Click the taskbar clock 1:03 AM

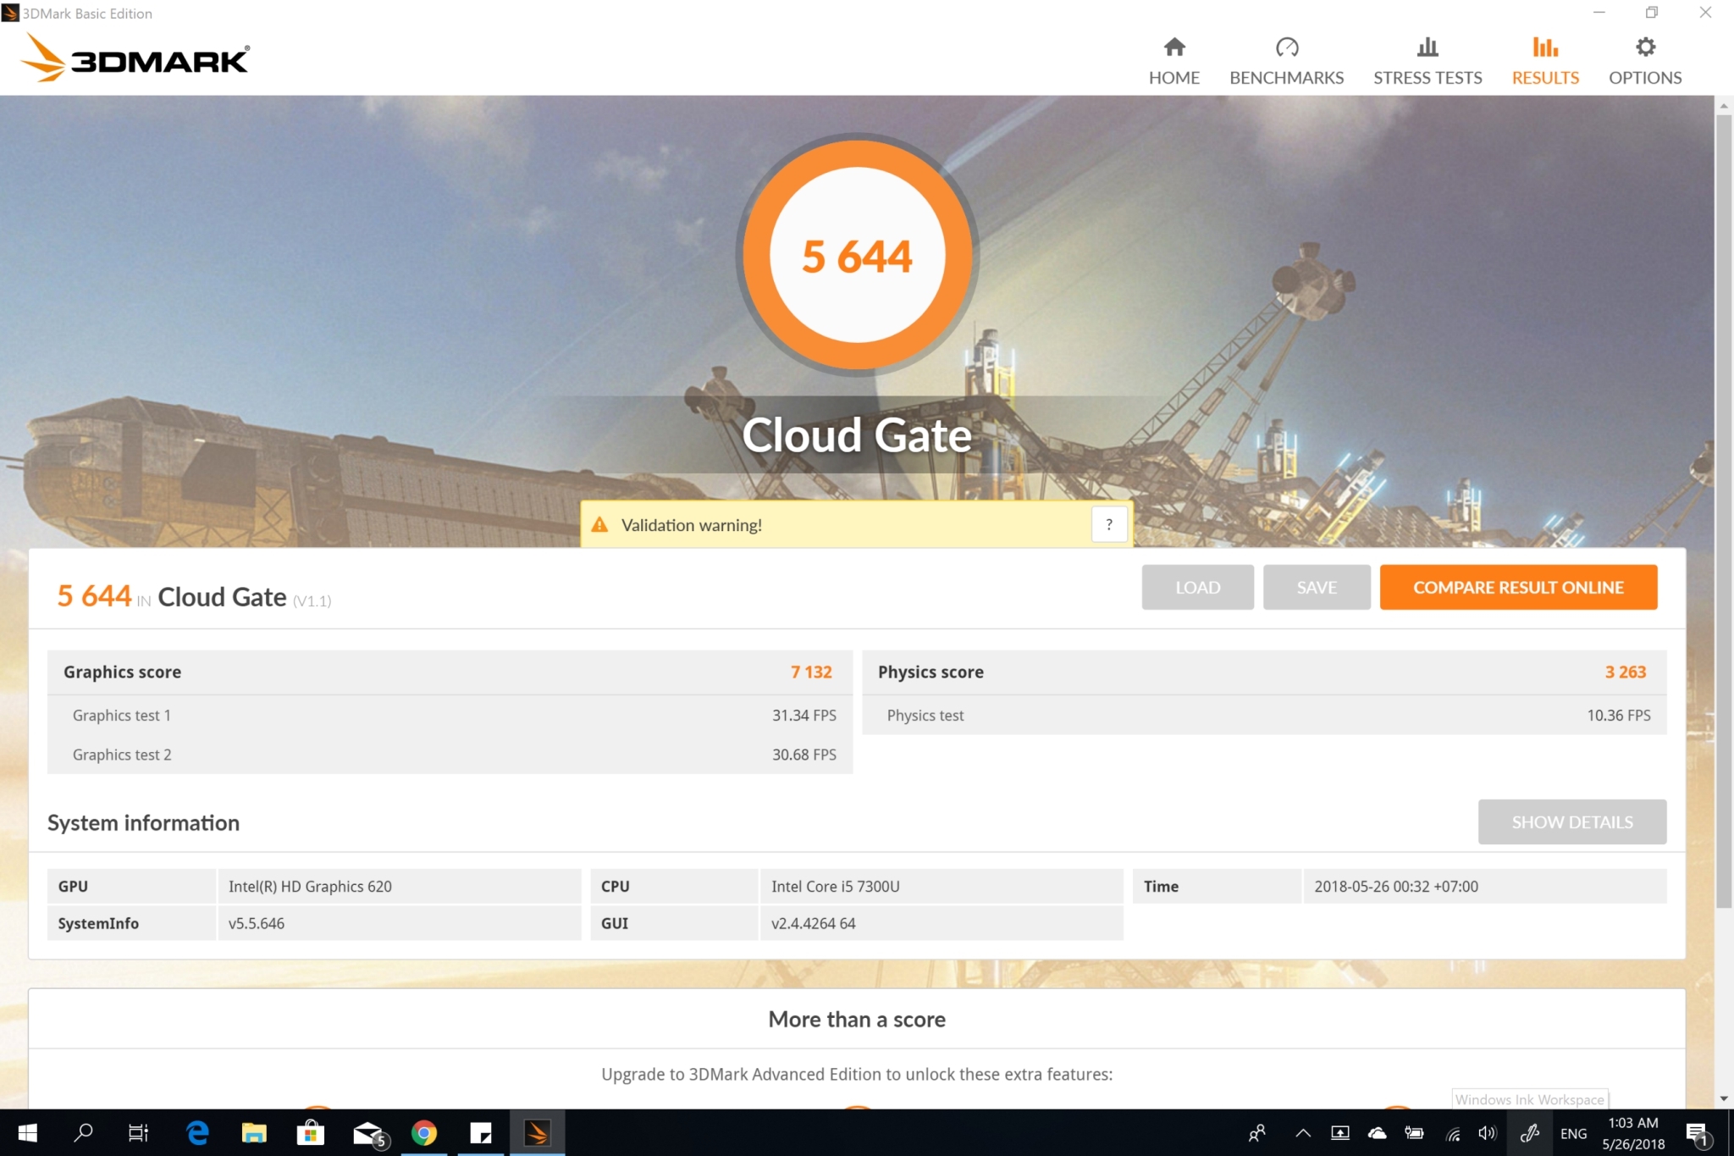coord(1633,1132)
